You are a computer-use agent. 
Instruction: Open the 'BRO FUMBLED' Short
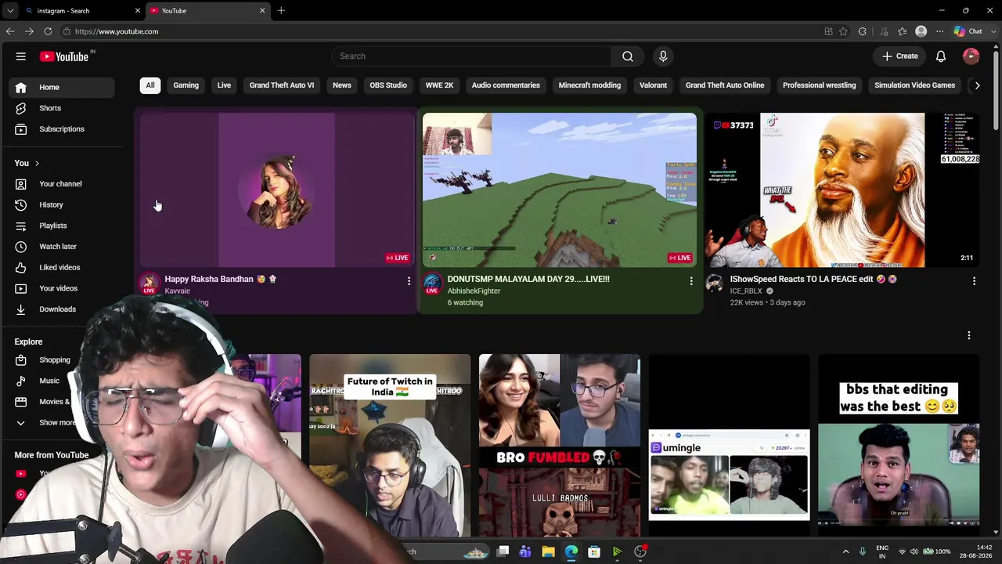tap(560, 445)
